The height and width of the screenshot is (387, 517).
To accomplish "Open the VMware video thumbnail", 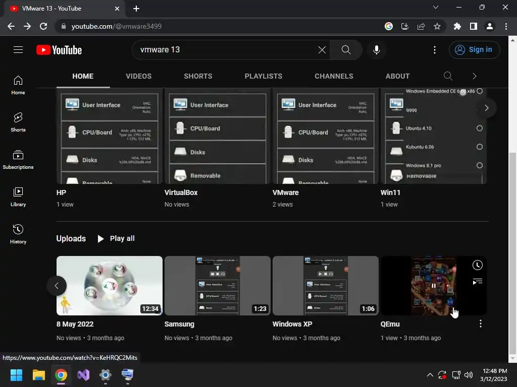I will coord(326,136).
